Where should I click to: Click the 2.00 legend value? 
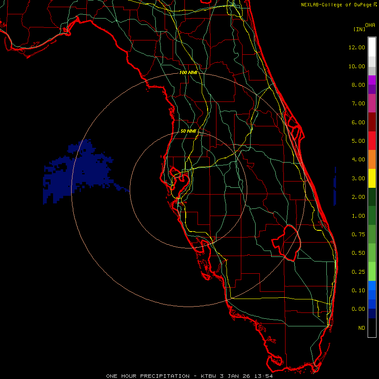(358, 197)
